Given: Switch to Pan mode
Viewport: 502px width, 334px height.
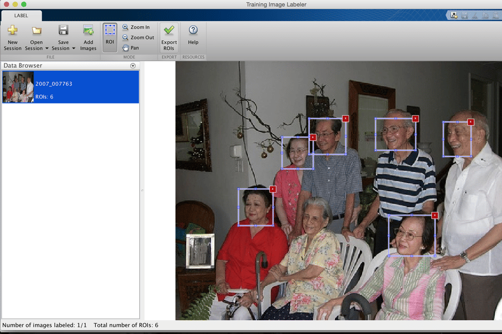Looking at the screenshot, I should pos(131,48).
